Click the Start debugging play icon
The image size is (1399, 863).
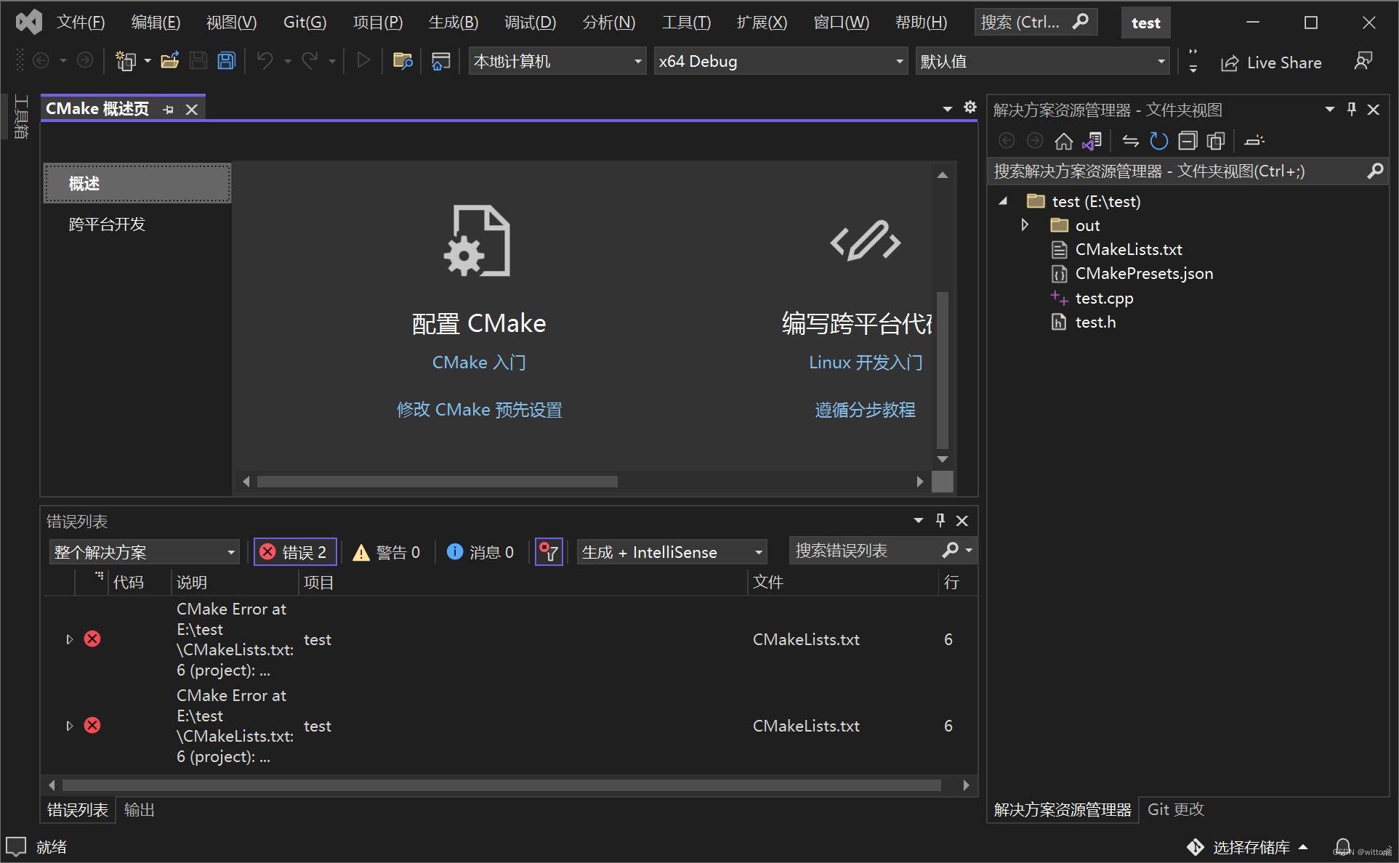(x=363, y=61)
